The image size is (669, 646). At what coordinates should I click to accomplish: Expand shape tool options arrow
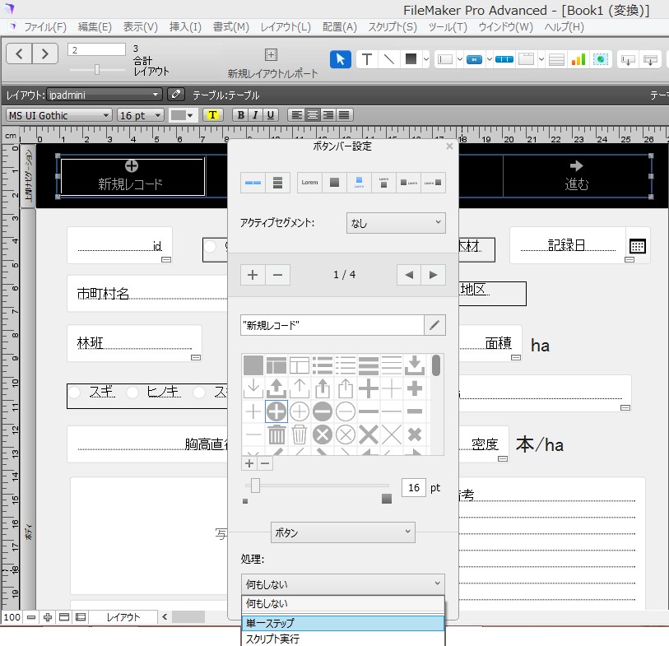point(425,59)
